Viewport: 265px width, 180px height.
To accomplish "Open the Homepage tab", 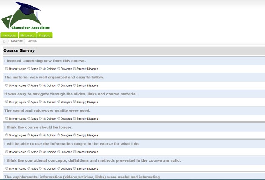I will [x=9, y=35].
